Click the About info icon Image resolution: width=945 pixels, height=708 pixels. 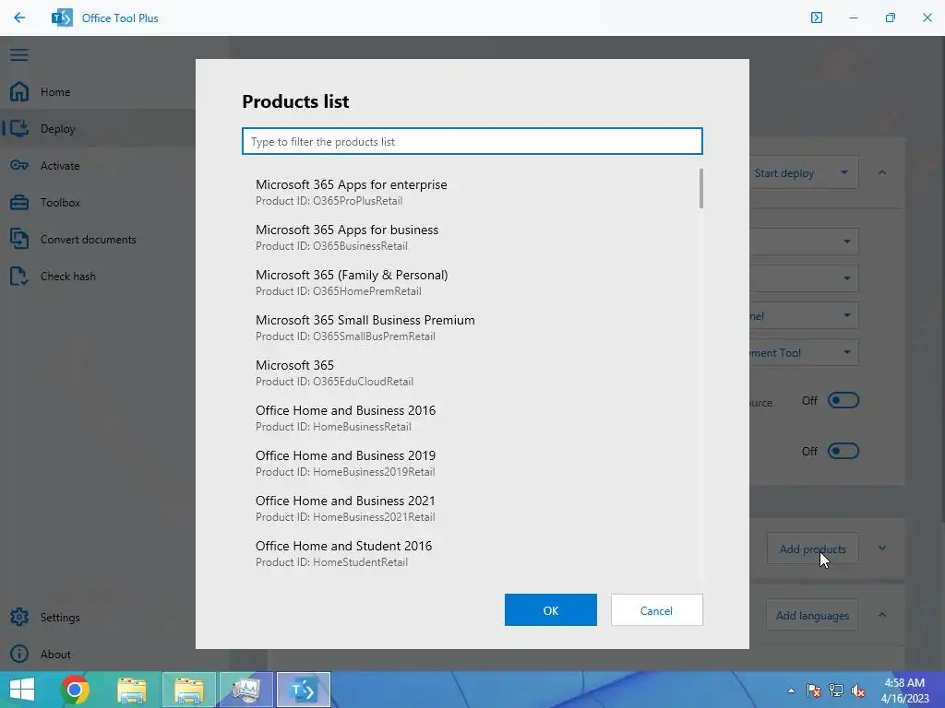19,654
